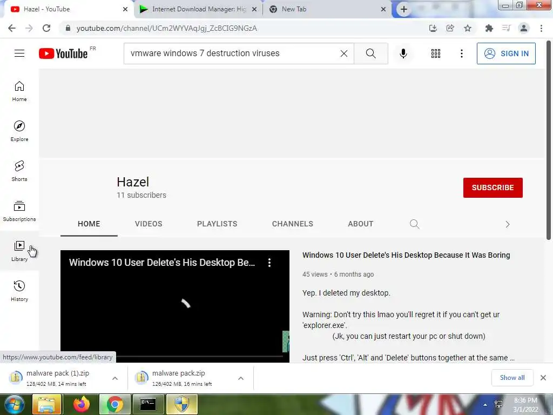This screenshot has width=553, height=415.
Task: Click Show all downloads
Action: coord(512,378)
